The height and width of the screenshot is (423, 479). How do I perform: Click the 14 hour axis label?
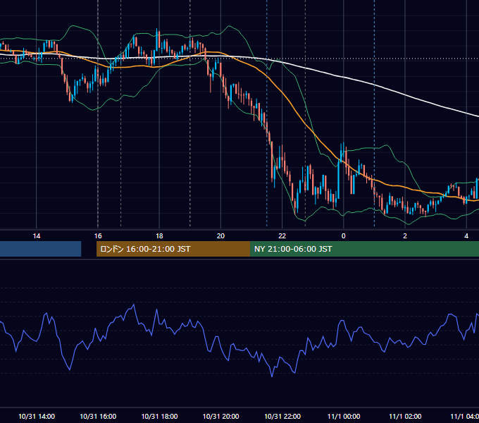pyautogui.click(x=37, y=236)
